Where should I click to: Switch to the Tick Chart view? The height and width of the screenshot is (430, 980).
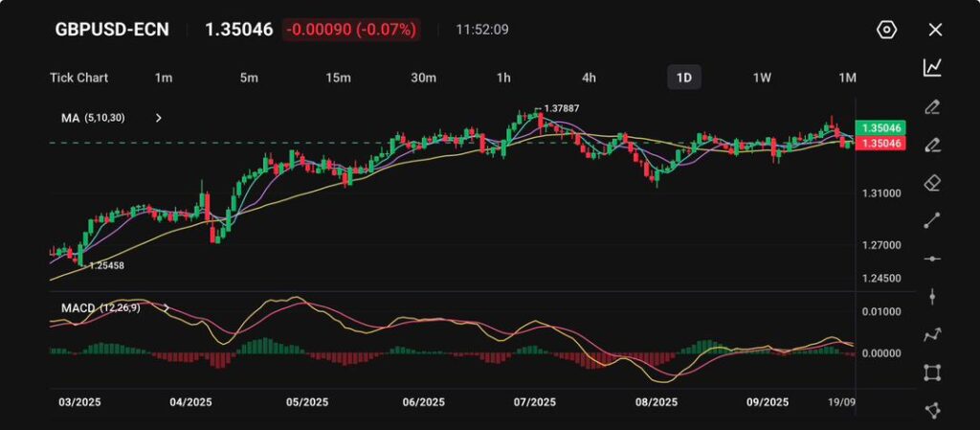pos(78,78)
